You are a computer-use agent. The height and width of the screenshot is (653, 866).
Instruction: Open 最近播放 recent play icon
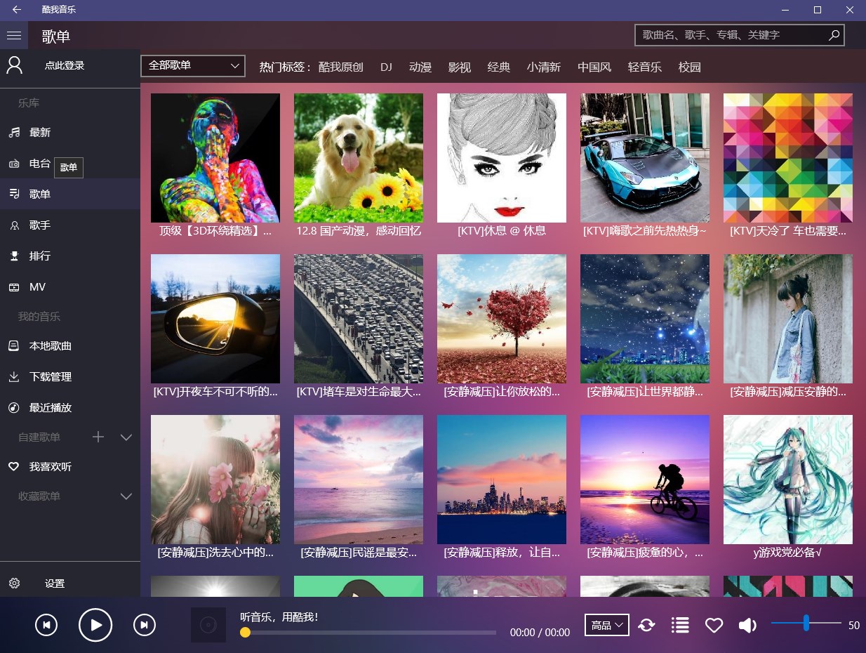[x=14, y=408]
